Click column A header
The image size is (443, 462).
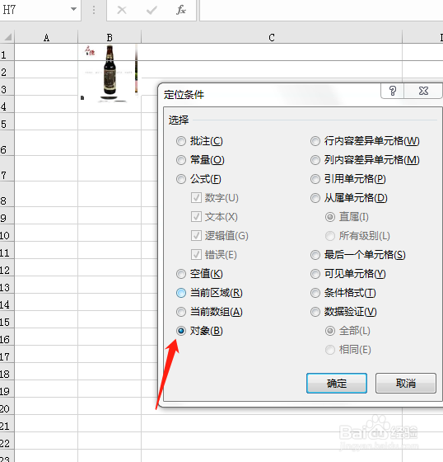pos(46,37)
